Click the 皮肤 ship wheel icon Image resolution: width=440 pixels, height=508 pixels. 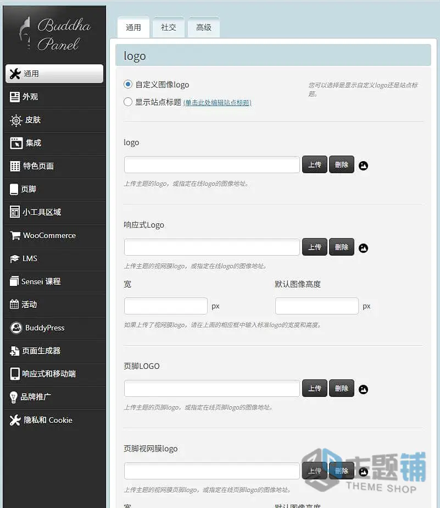16,120
